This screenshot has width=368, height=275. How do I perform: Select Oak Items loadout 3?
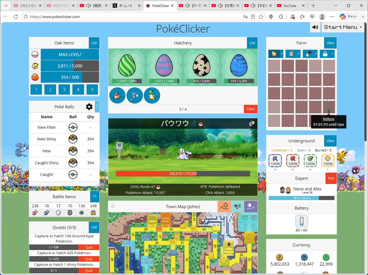click(x=64, y=90)
